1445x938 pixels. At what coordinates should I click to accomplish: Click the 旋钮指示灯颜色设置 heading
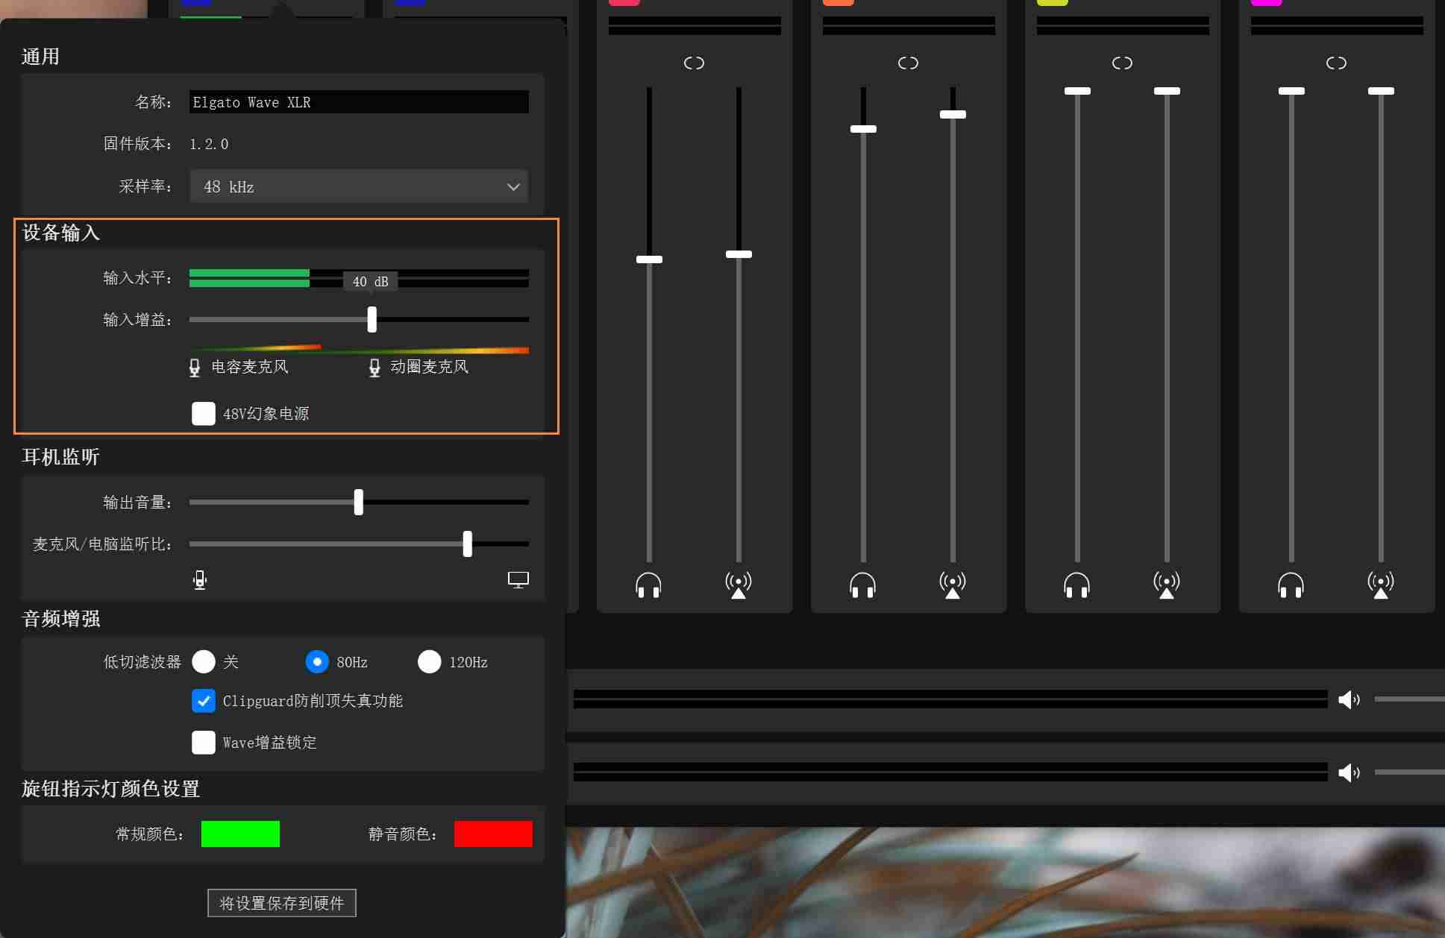[110, 789]
